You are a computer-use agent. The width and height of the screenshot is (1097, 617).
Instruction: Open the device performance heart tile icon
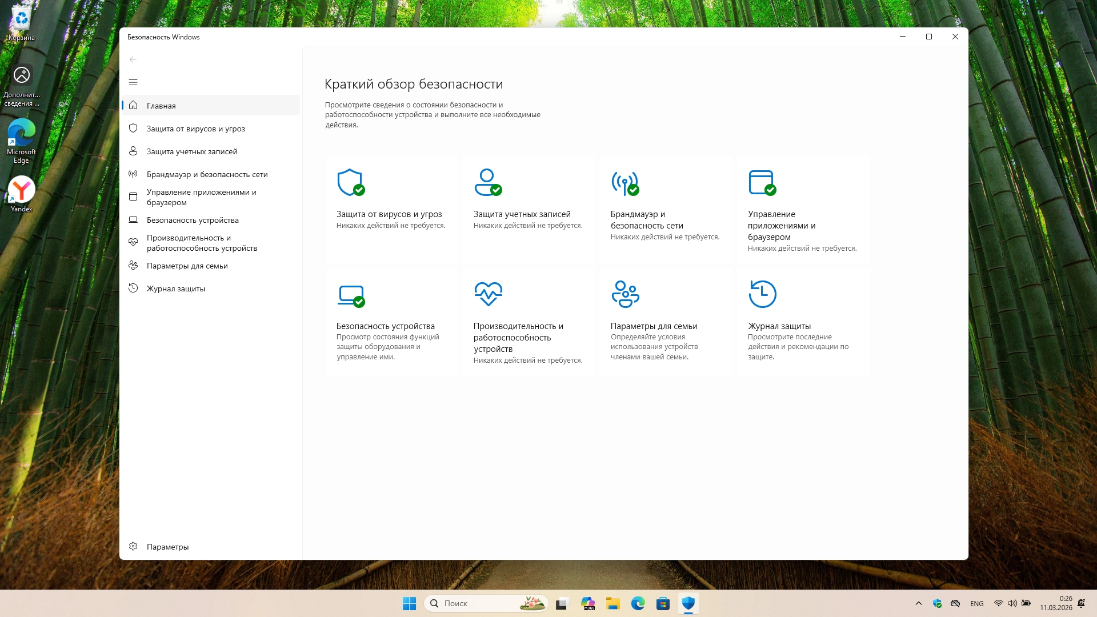click(x=488, y=294)
